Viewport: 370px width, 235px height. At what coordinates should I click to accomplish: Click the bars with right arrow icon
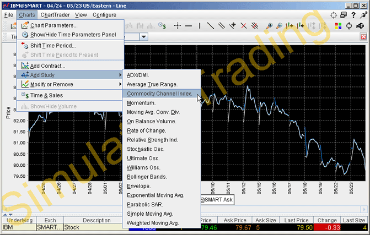(x=289, y=26)
